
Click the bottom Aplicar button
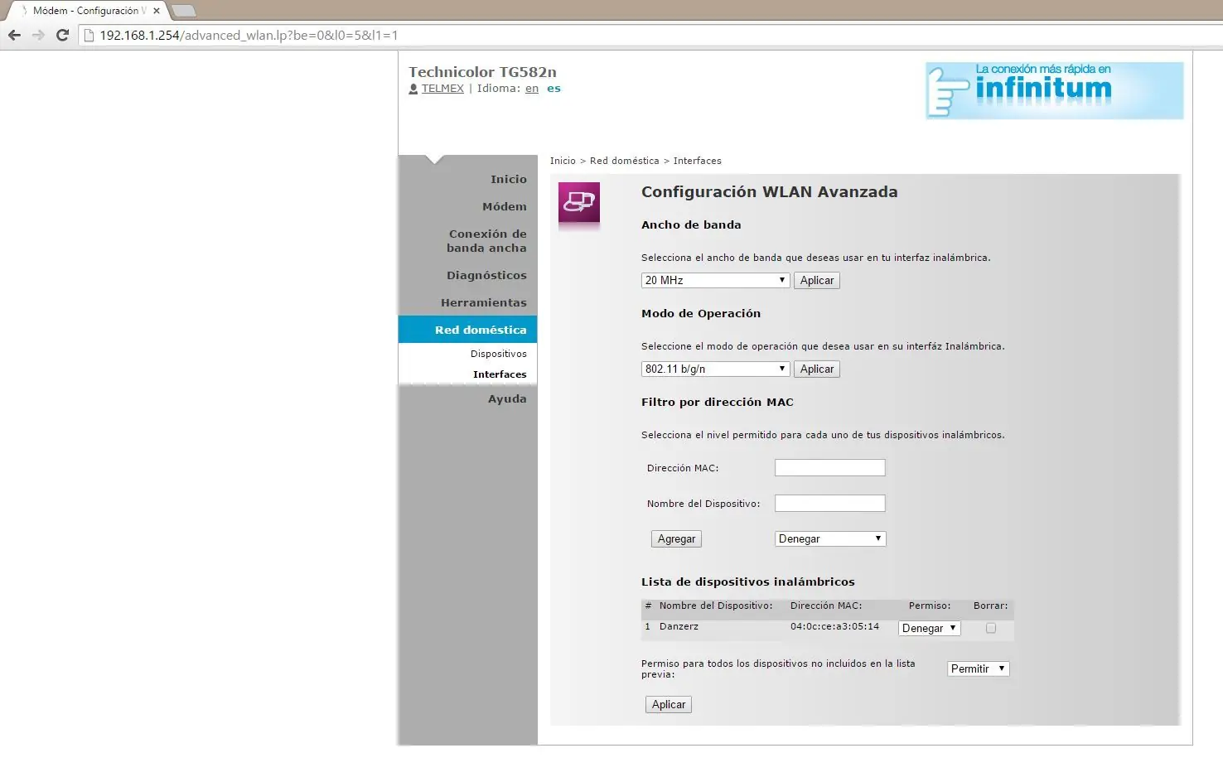[x=669, y=705]
